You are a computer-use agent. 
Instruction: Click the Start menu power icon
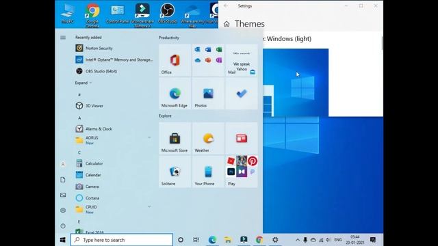63,226
